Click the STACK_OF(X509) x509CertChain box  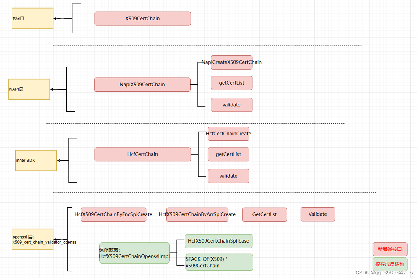pos(219,262)
